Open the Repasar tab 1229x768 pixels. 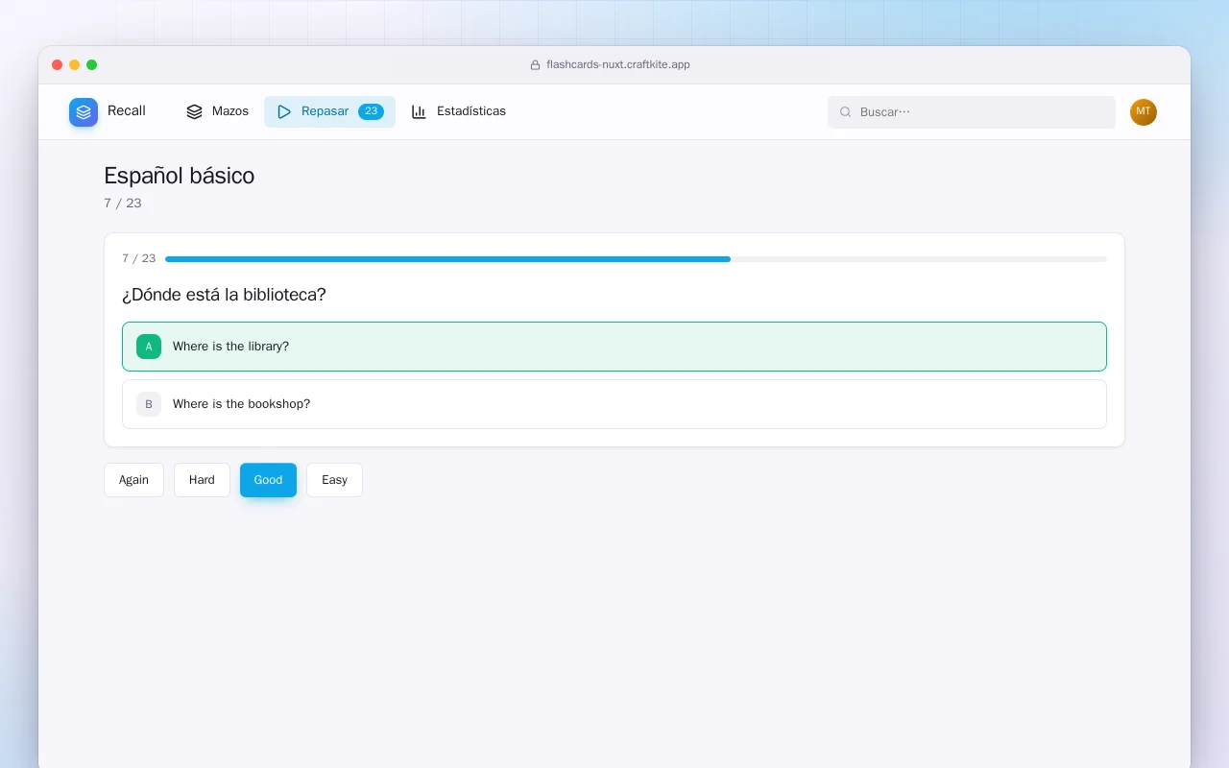click(x=329, y=111)
